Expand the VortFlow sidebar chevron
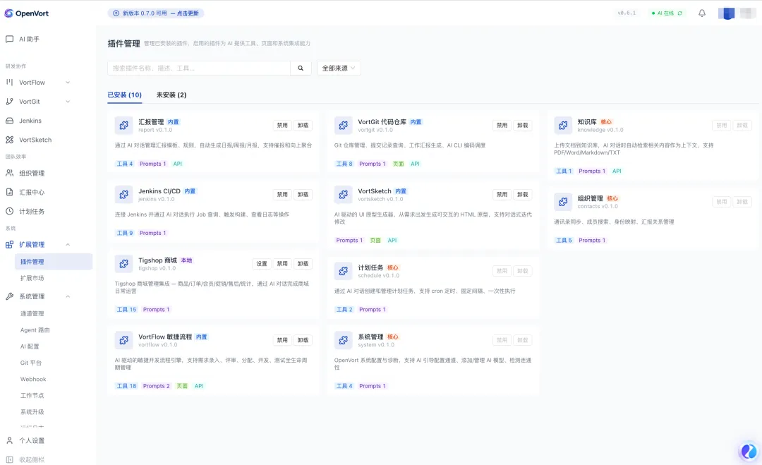762x465 pixels. (x=68, y=82)
